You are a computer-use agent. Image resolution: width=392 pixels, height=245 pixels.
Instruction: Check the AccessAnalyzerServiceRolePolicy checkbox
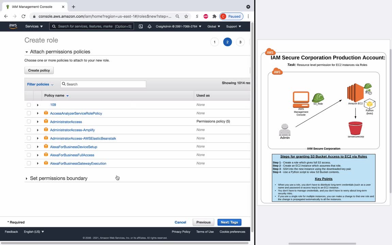(29, 113)
